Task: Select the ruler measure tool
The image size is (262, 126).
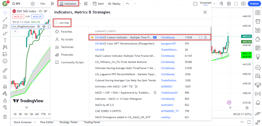Action: [x=5, y=70]
